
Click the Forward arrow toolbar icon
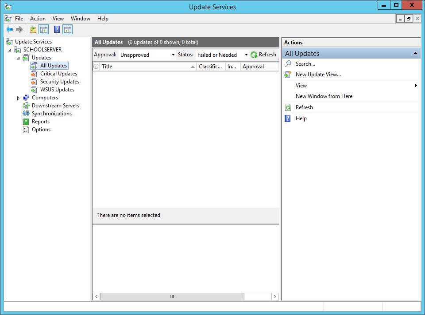[19, 29]
